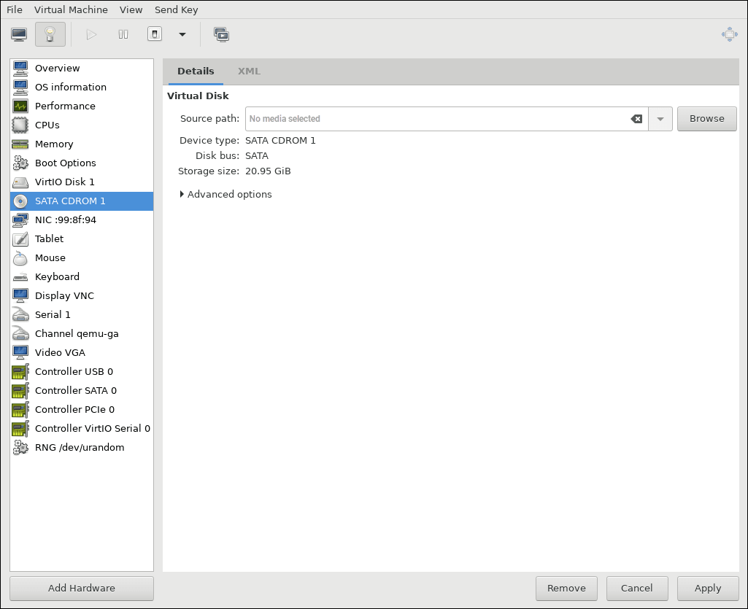Select RNG /dev/urandom entry
Image resolution: width=748 pixels, height=609 pixels.
tap(82, 447)
